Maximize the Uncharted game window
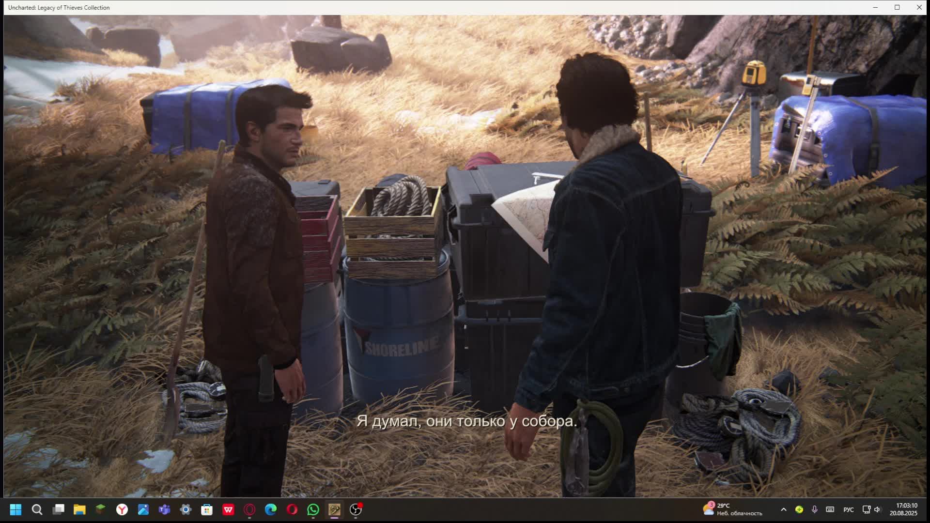Screen dimensions: 930x523 coord(897,7)
